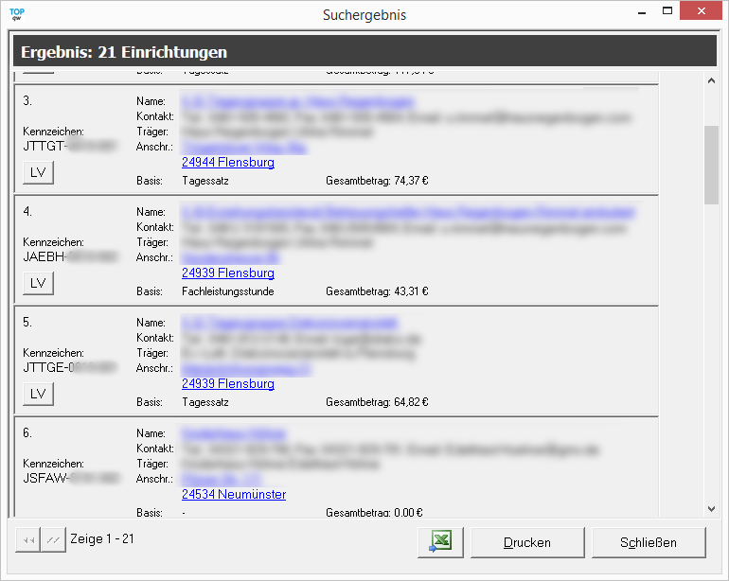Open 24939 Flensburg link in entry 4

click(x=228, y=273)
